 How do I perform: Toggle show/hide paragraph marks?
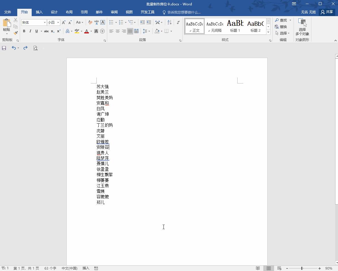tap(178, 22)
